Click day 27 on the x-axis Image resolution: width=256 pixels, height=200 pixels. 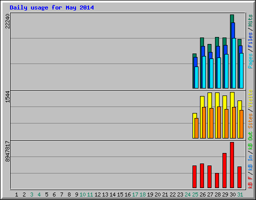pyautogui.click(x=210, y=194)
